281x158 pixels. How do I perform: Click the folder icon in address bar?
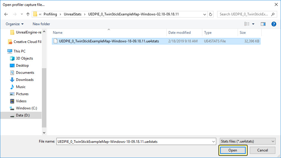point(35,14)
